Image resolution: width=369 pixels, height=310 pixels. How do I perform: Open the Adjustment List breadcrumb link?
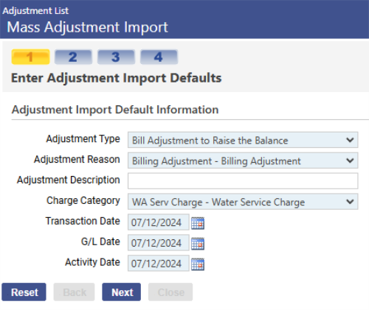35,11
